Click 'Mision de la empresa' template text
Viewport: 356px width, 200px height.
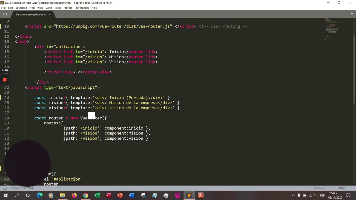[133, 103]
